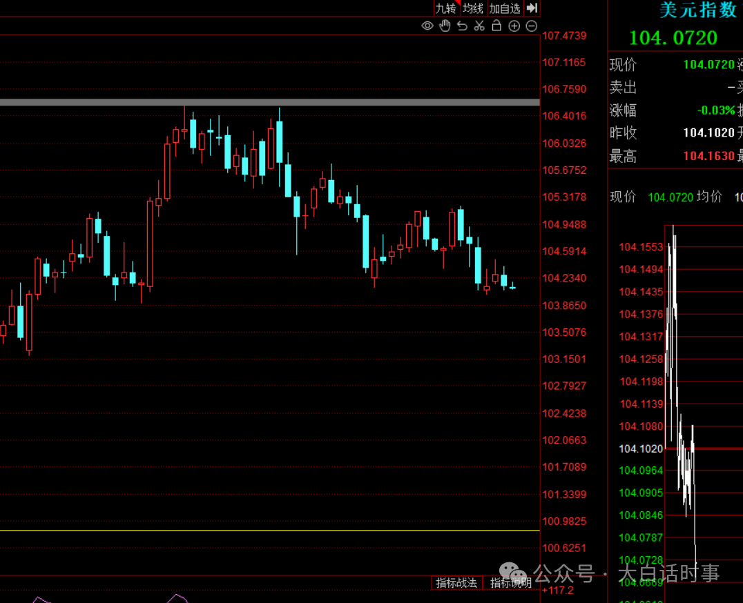Image resolution: width=743 pixels, height=603 pixels.
Task: Select the gray horizontal resistance line
Action: click(x=269, y=102)
